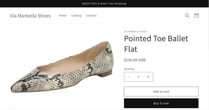The height and width of the screenshot is (110, 209).
Task: Go to the Home menu item
Action: [x=63, y=15]
